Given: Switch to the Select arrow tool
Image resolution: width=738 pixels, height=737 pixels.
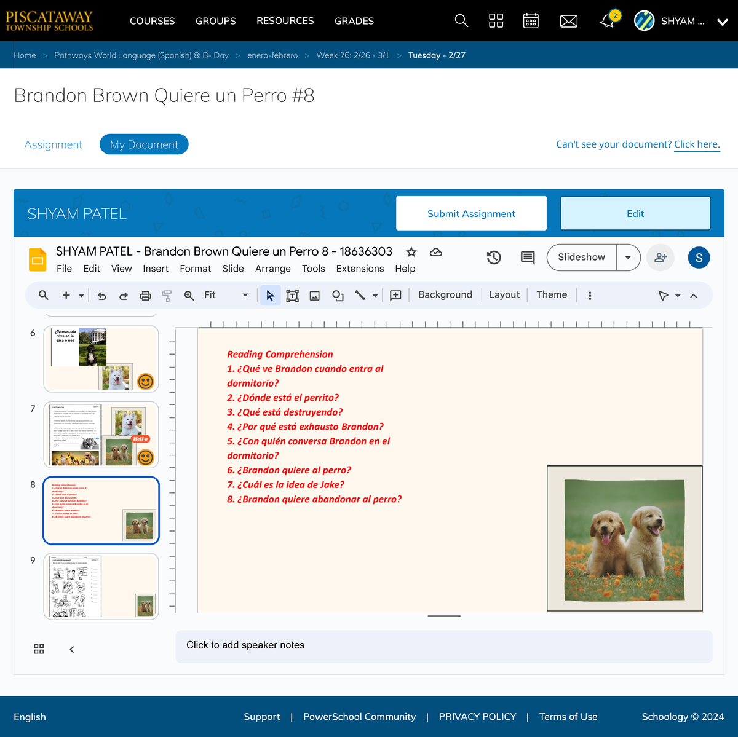Looking at the screenshot, I should click(270, 295).
